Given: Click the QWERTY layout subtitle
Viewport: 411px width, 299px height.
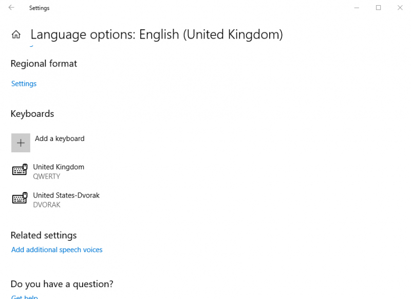Looking at the screenshot, I should tap(46, 177).
